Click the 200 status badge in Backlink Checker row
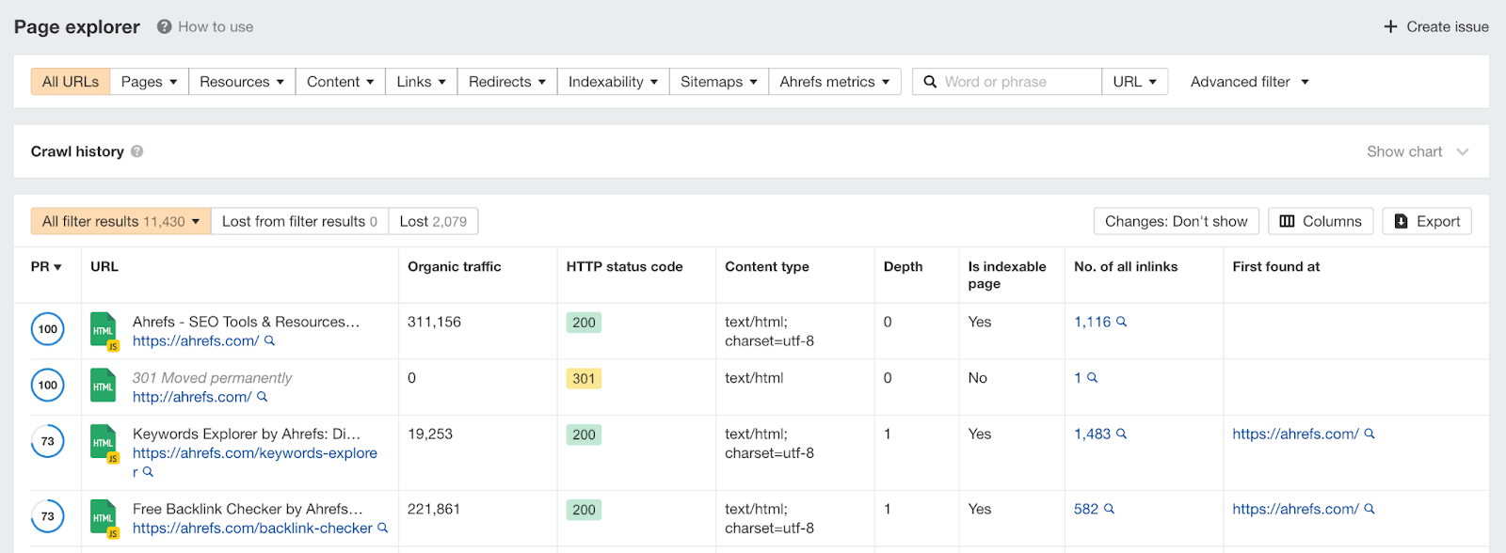 tap(584, 510)
